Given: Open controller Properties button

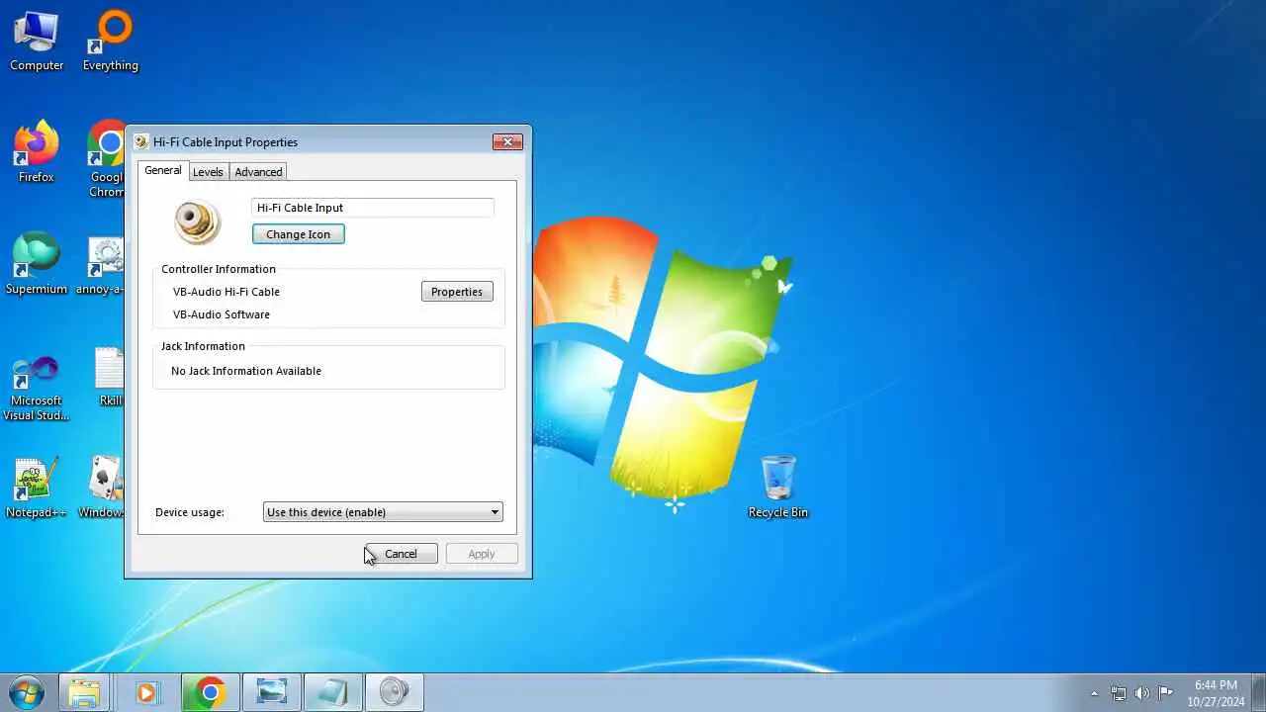Looking at the screenshot, I should [x=457, y=292].
